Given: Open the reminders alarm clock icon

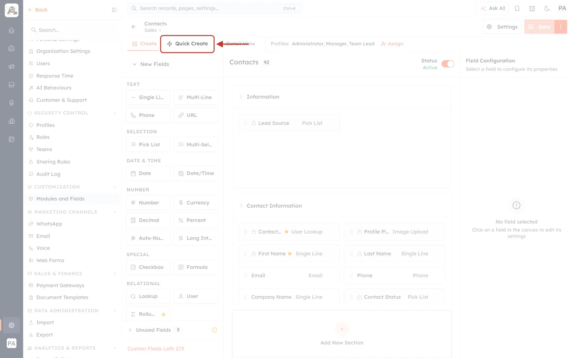Looking at the screenshot, I should (532, 8).
